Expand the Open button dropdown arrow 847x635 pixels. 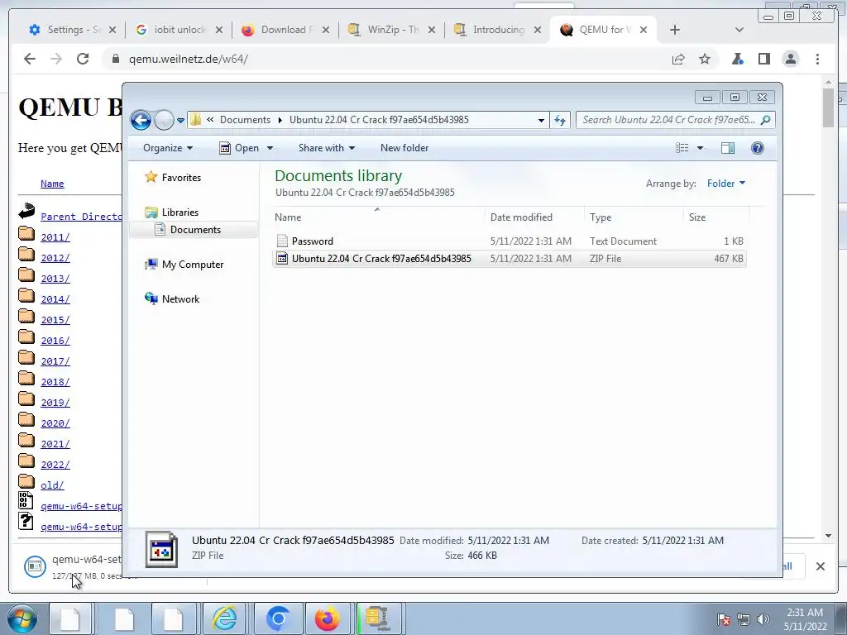click(x=270, y=148)
